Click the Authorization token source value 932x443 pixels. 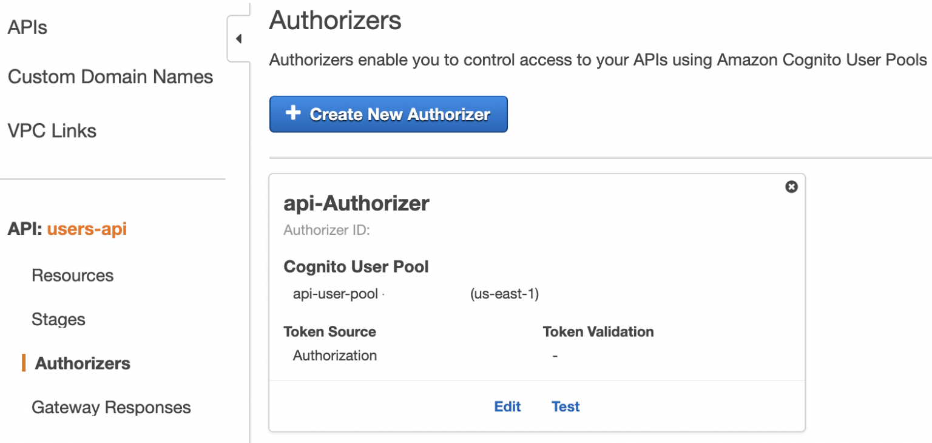335,356
